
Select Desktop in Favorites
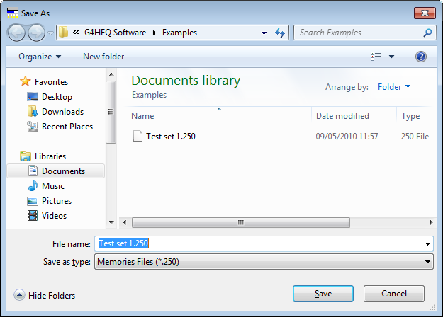pos(56,96)
